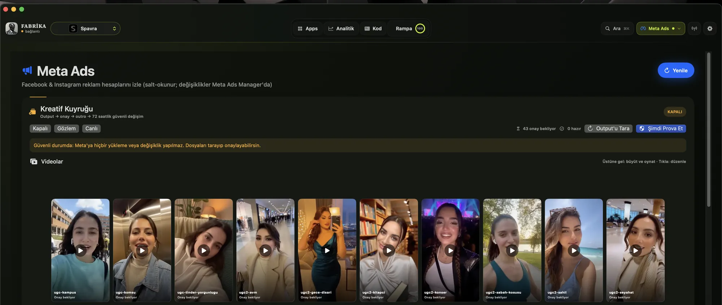This screenshot has width=722, height=305.
Task: Play the ugc2-seyahat video
Action: click(x=635, y=250)
